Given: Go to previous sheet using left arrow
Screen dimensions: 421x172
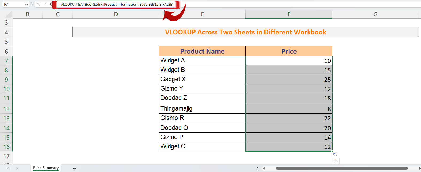Looking at the screenshot, I should pos(9,168).
